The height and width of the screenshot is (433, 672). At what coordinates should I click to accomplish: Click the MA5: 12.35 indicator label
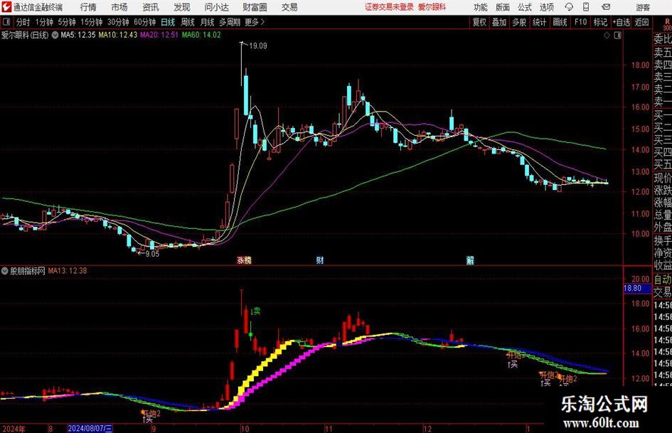pyautogui.click(x=78, y=35)
